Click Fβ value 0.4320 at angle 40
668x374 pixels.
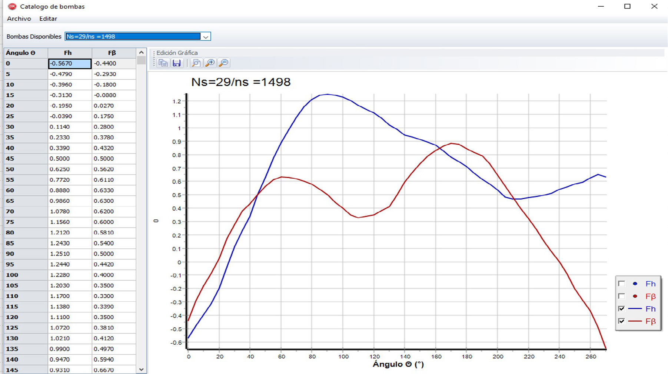[x=114, y=148]
